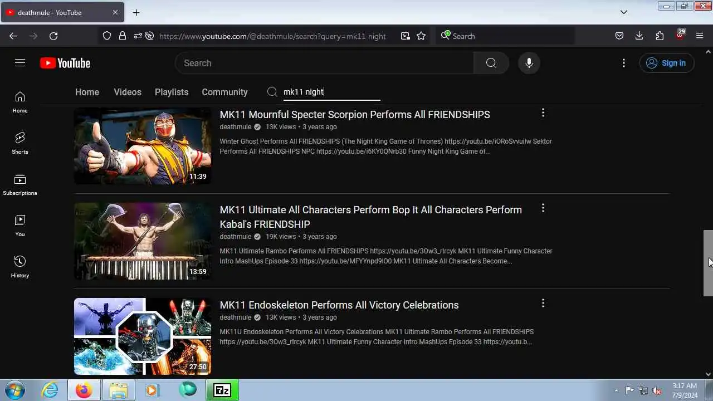Click the channel search magnifier icon

pos(272,92)
